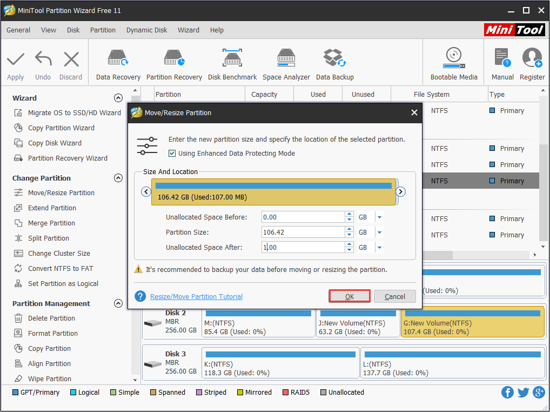Open unit dropdown for Unallocated Space Before
The height and width of the screenshot is (412, 550).
point(379,217)
